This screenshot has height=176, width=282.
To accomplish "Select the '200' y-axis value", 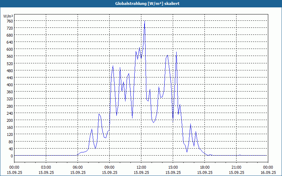I will point(10,120).
